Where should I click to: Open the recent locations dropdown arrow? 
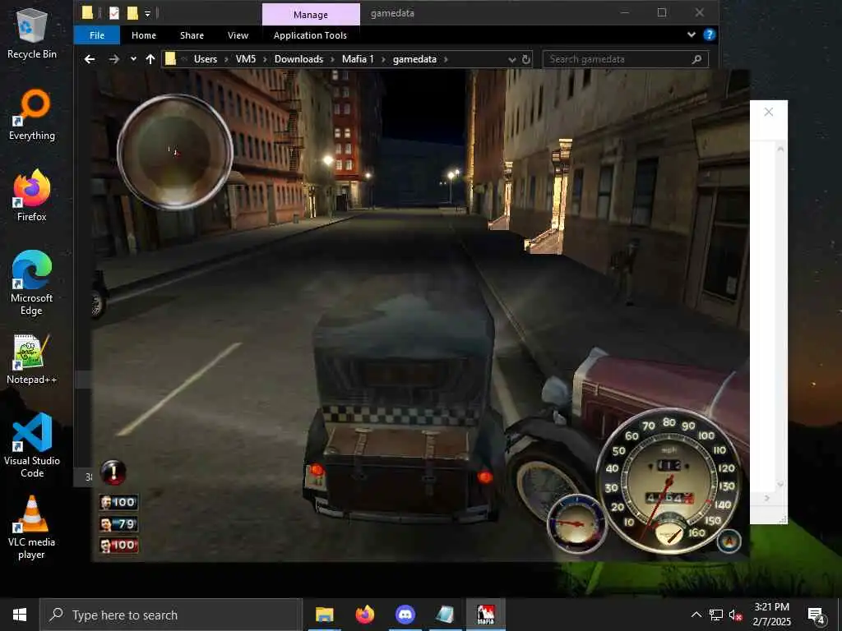pyautogui.click(x=133, y=59)
